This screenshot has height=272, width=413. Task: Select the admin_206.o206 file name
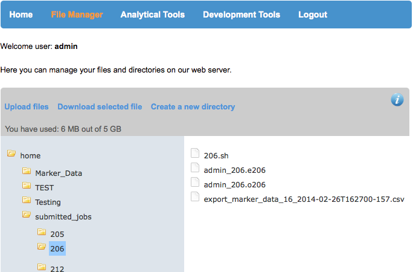point(234,184)
